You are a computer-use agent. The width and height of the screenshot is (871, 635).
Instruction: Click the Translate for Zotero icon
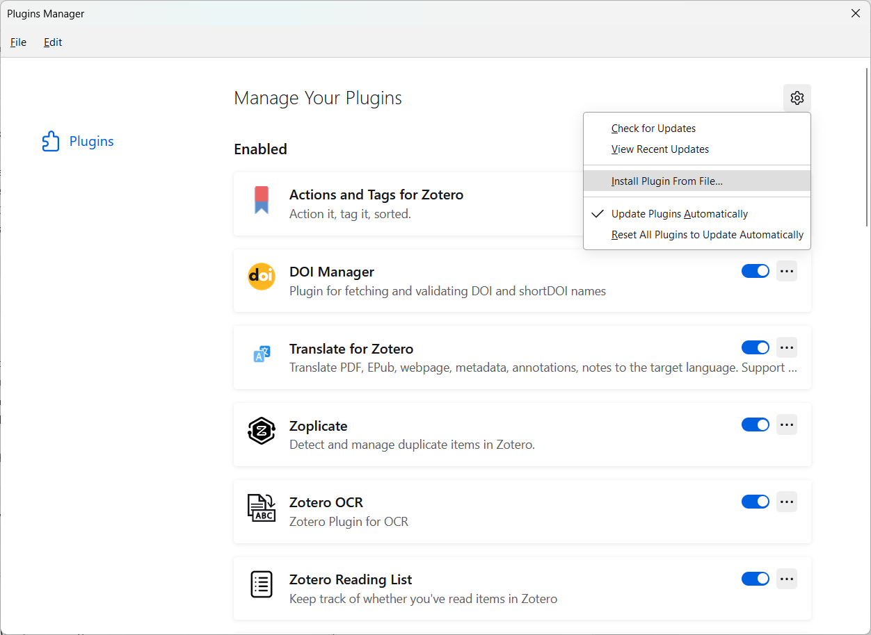click(x=262, y=354)
